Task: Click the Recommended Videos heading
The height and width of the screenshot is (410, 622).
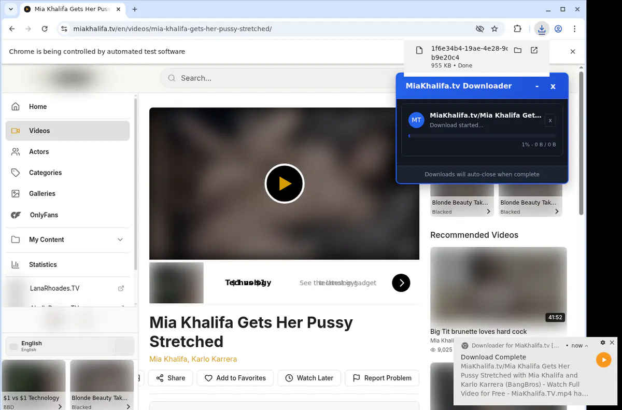Action: point(474,235)
